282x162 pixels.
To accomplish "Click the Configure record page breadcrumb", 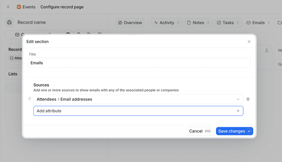I will (62, 7).
